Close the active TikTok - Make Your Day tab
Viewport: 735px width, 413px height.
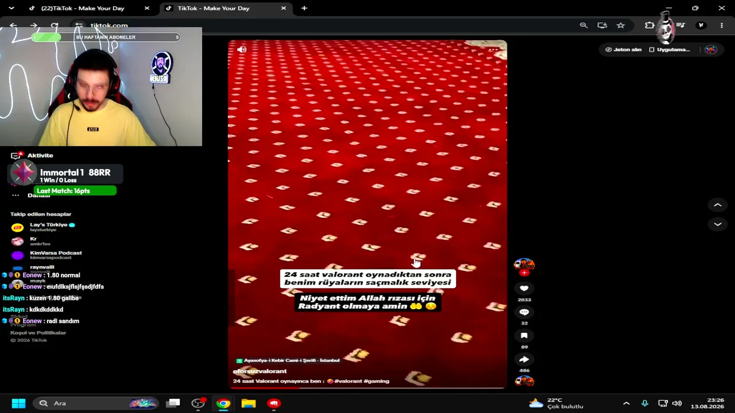pos(283,8)
